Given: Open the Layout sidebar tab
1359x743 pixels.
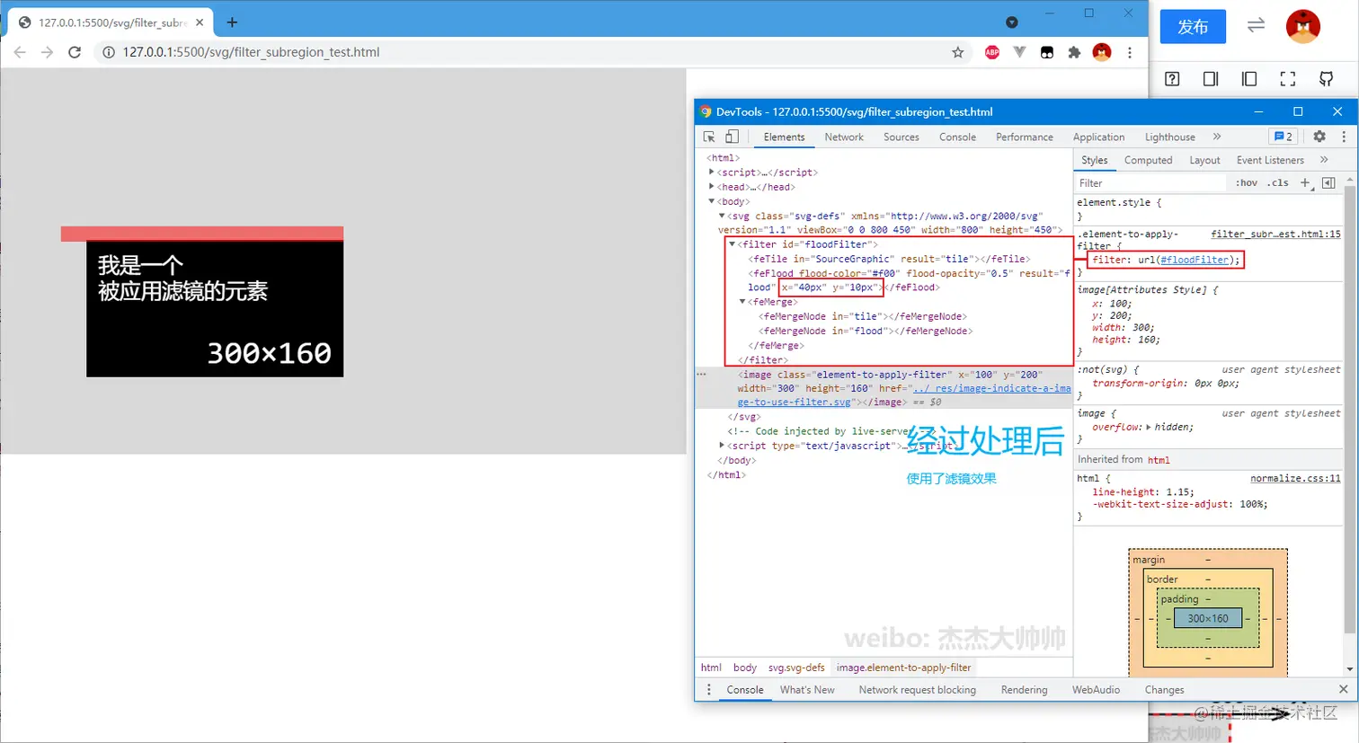Looking at the screenshot, I should 1204,160.
